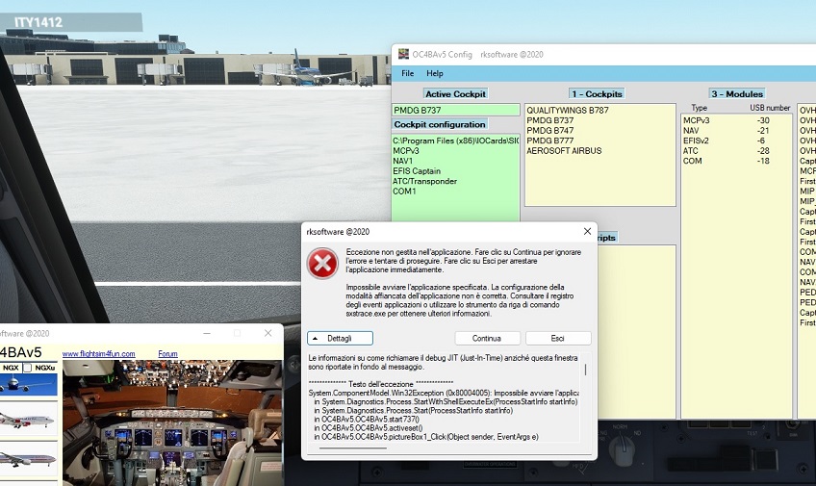816x486 pixels.
Task: Collapse the Dettagli details section
Action: [340, 339]
